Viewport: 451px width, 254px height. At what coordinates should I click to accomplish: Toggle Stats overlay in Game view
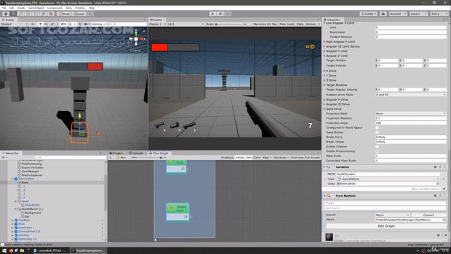point(300,24)
